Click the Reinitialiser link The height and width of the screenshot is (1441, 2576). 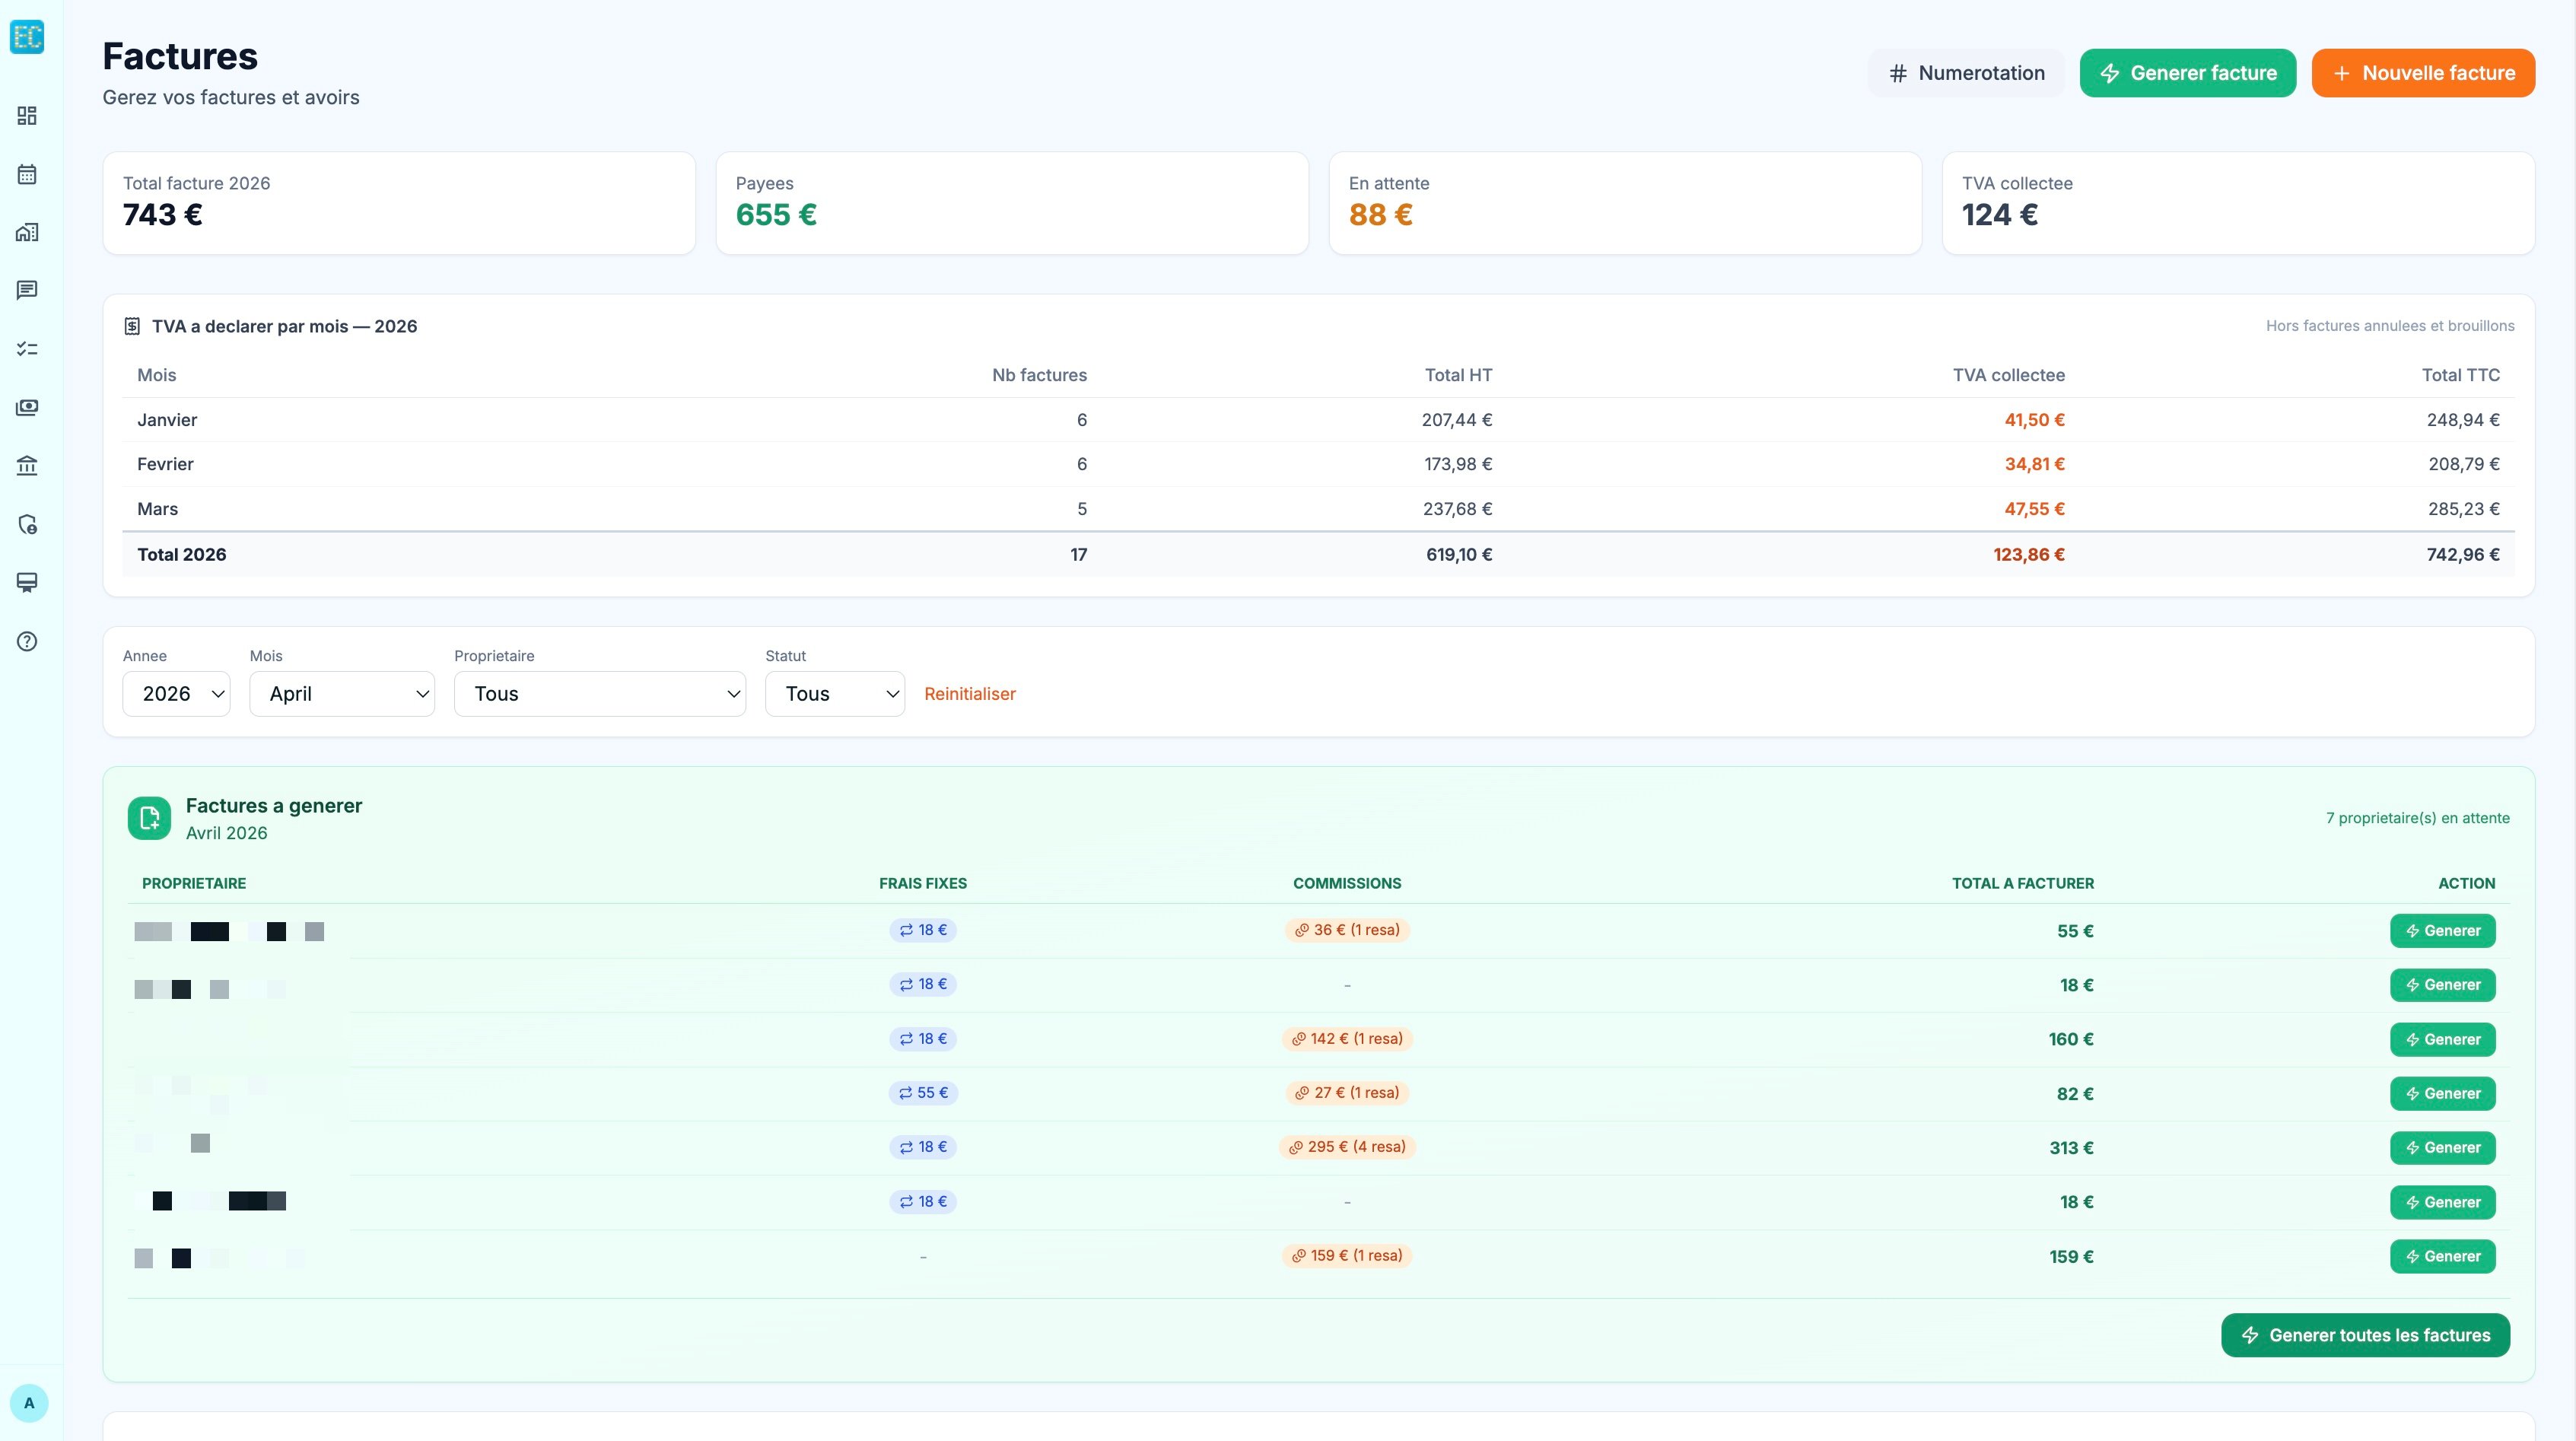969,694
